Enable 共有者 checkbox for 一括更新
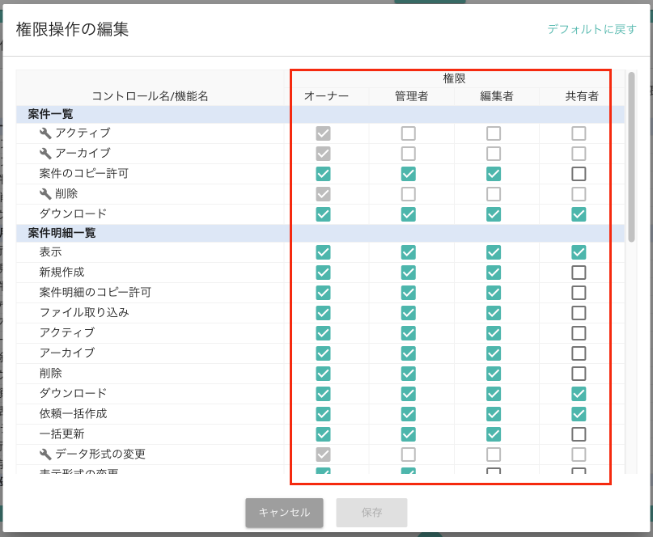Screen dimensions: 653x537 [579, 434]
